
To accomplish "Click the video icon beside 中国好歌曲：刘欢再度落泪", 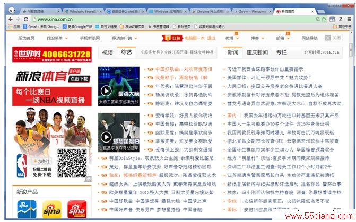I will 150,69.
